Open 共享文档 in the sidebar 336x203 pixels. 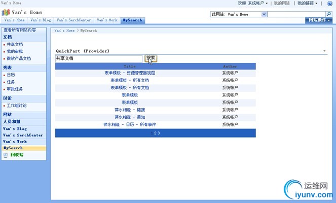point(15,45)
